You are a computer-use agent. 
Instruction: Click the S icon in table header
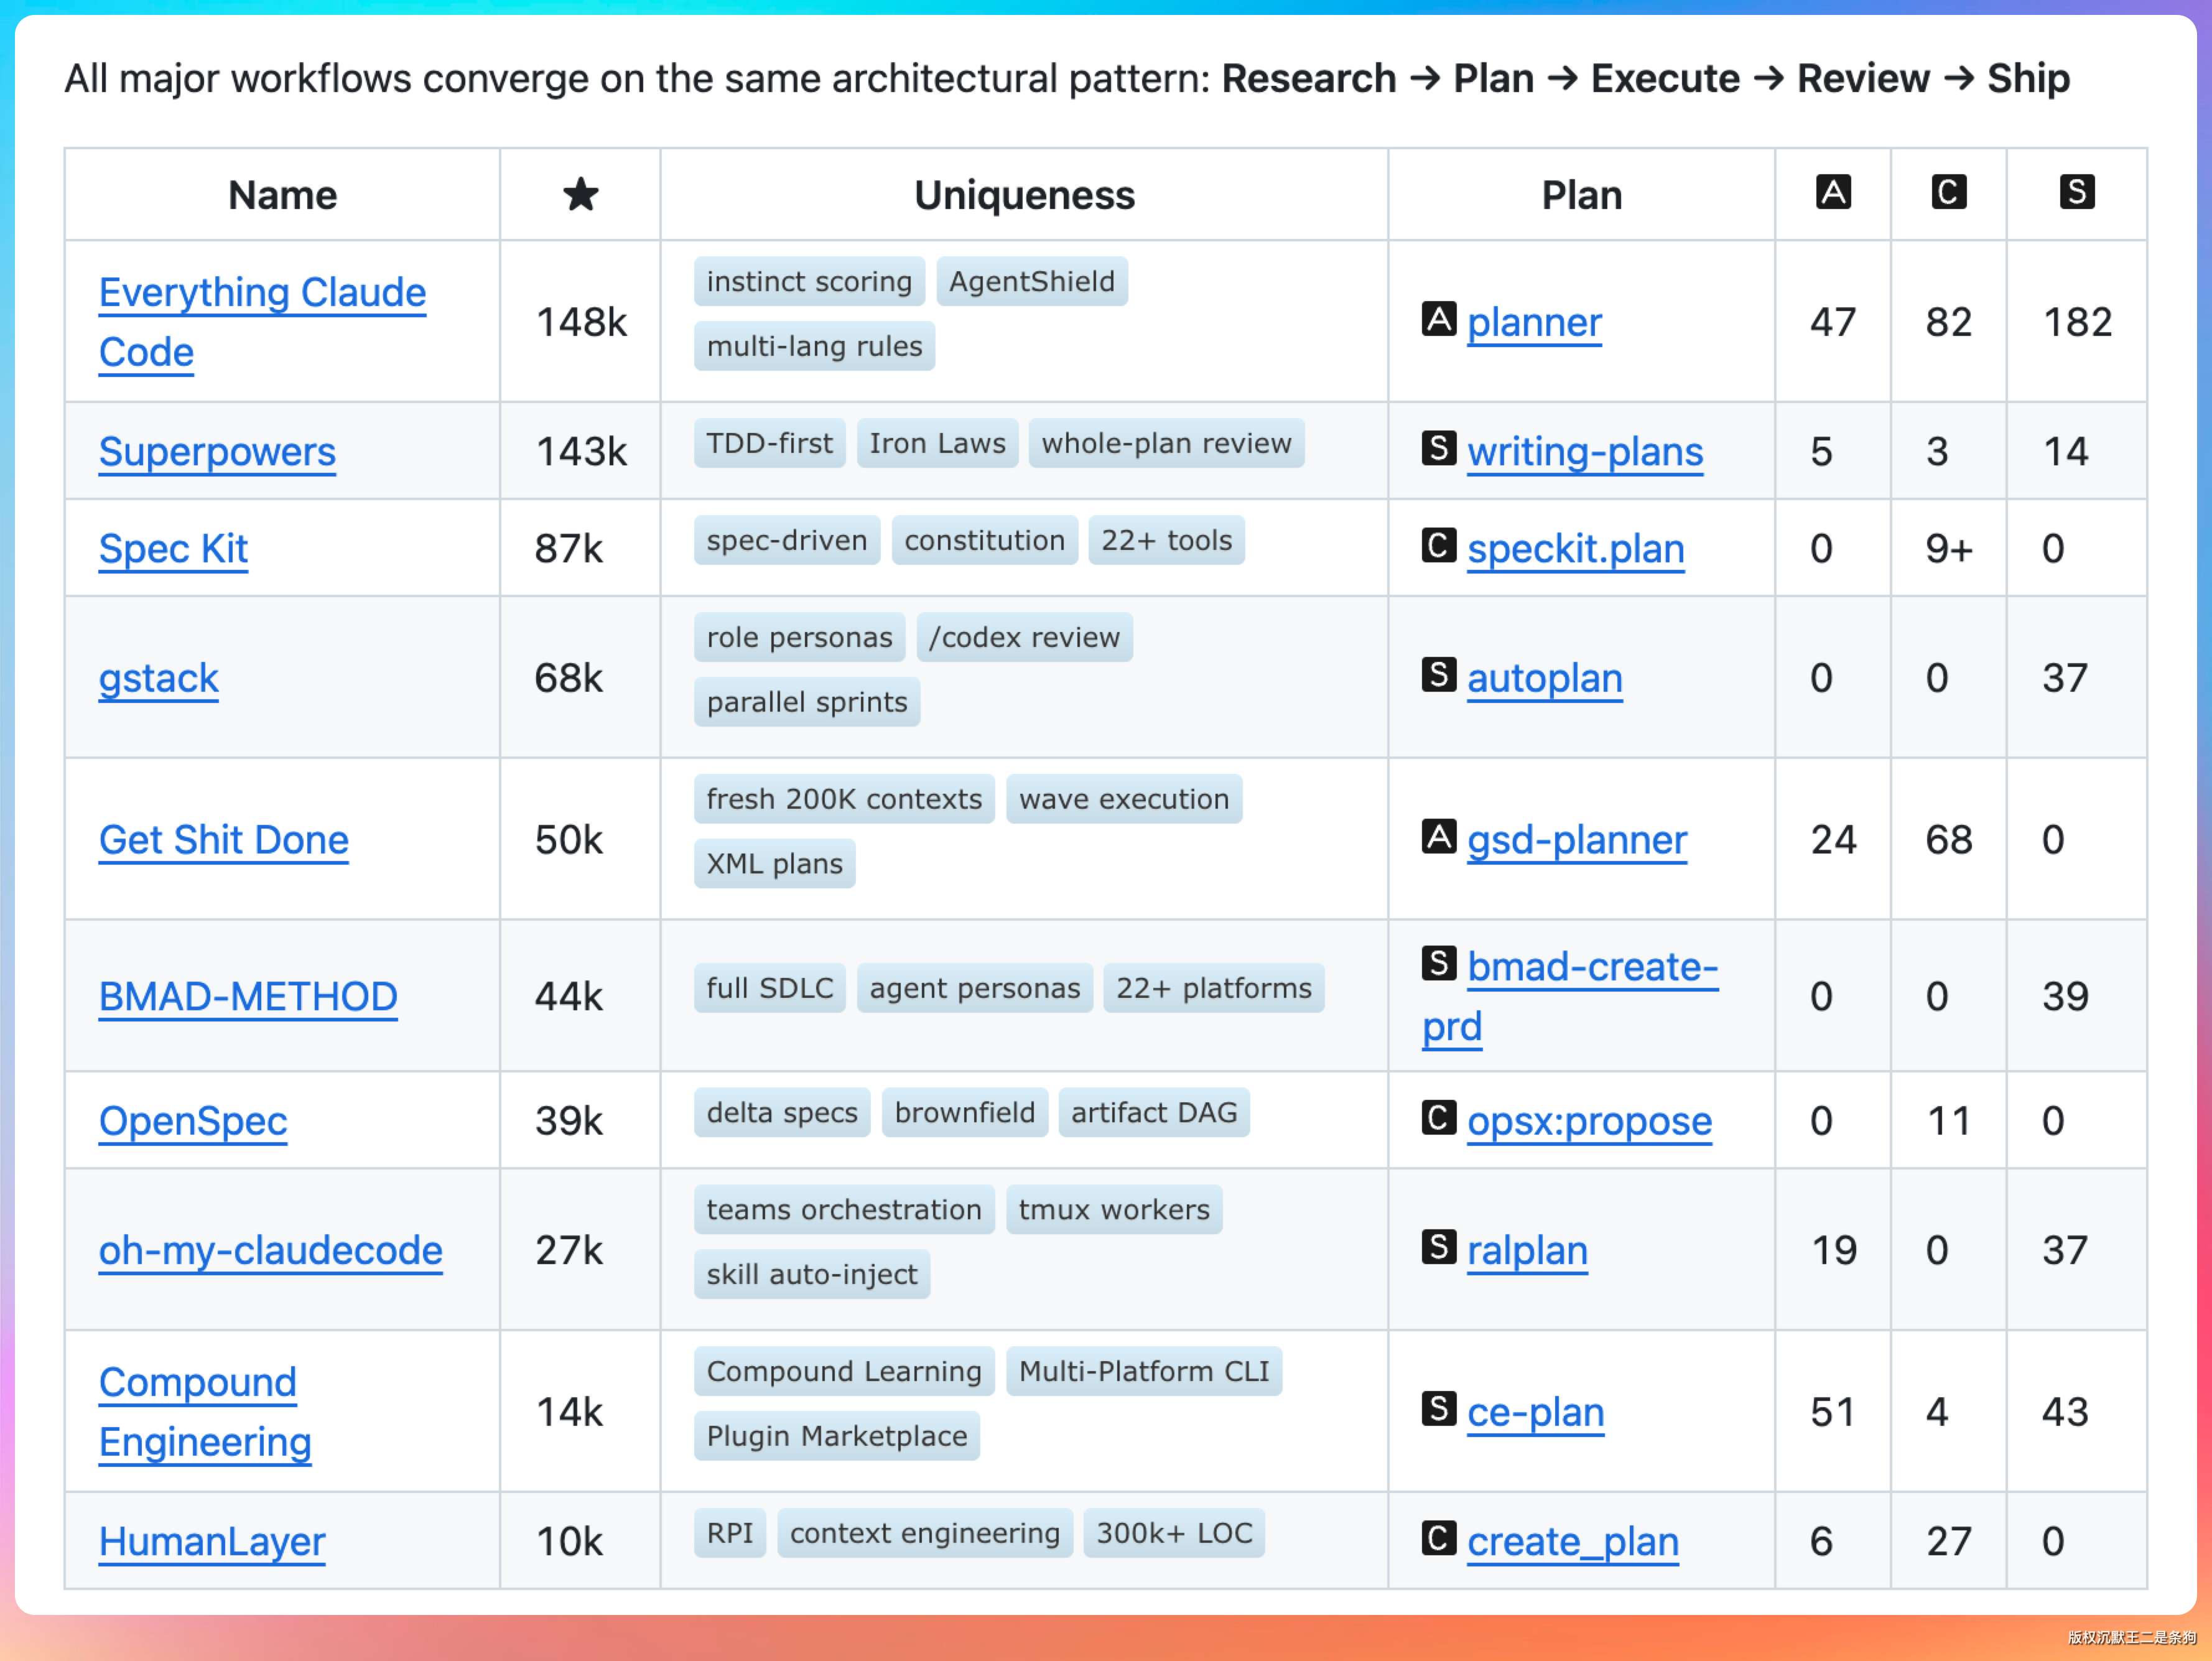2076,192
